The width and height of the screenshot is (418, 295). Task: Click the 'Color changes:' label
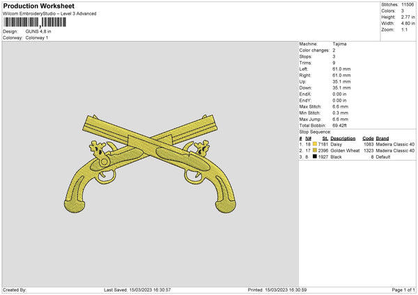point(314,50)
